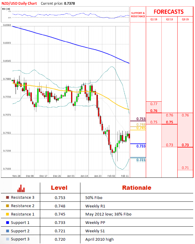Image resolution: width=195 pixels, height=244 pixels.
Task: Click the FORECASTS header
Action: click(169, 12)
